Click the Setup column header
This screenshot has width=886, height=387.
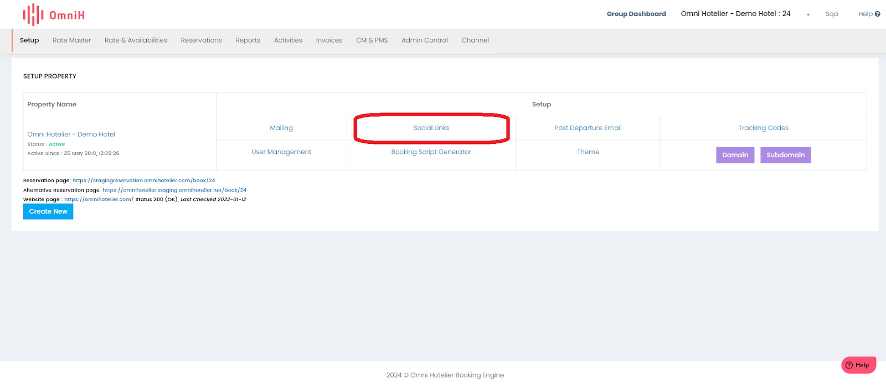coord(542,104)
